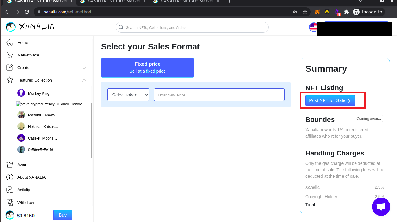Open the Hokusai_Katsus… collection
397x222 pixels.
click(43, 126)
